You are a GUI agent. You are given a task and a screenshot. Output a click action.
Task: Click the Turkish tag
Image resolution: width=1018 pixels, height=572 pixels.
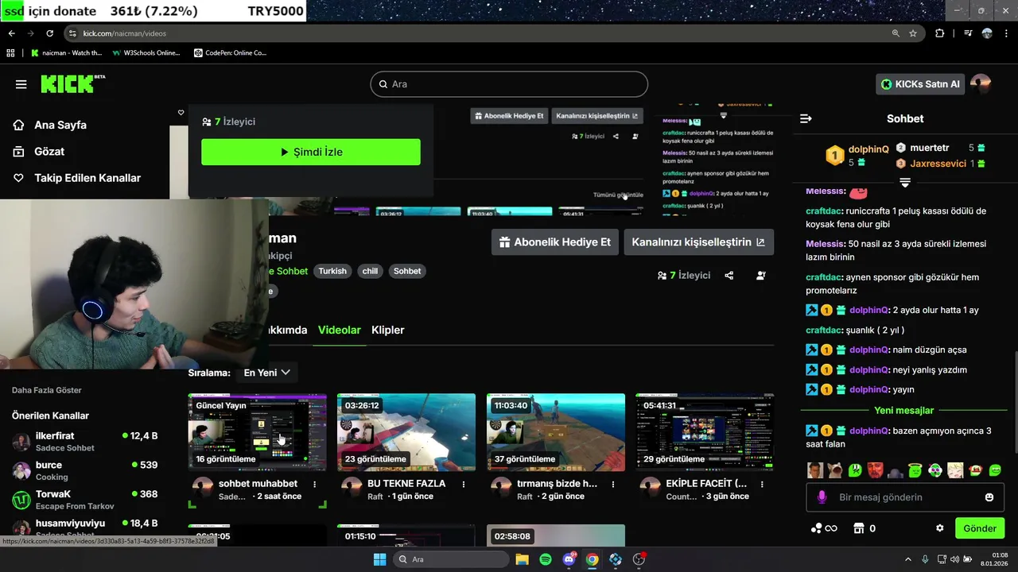pyautogui.click(x=332, y=271)
